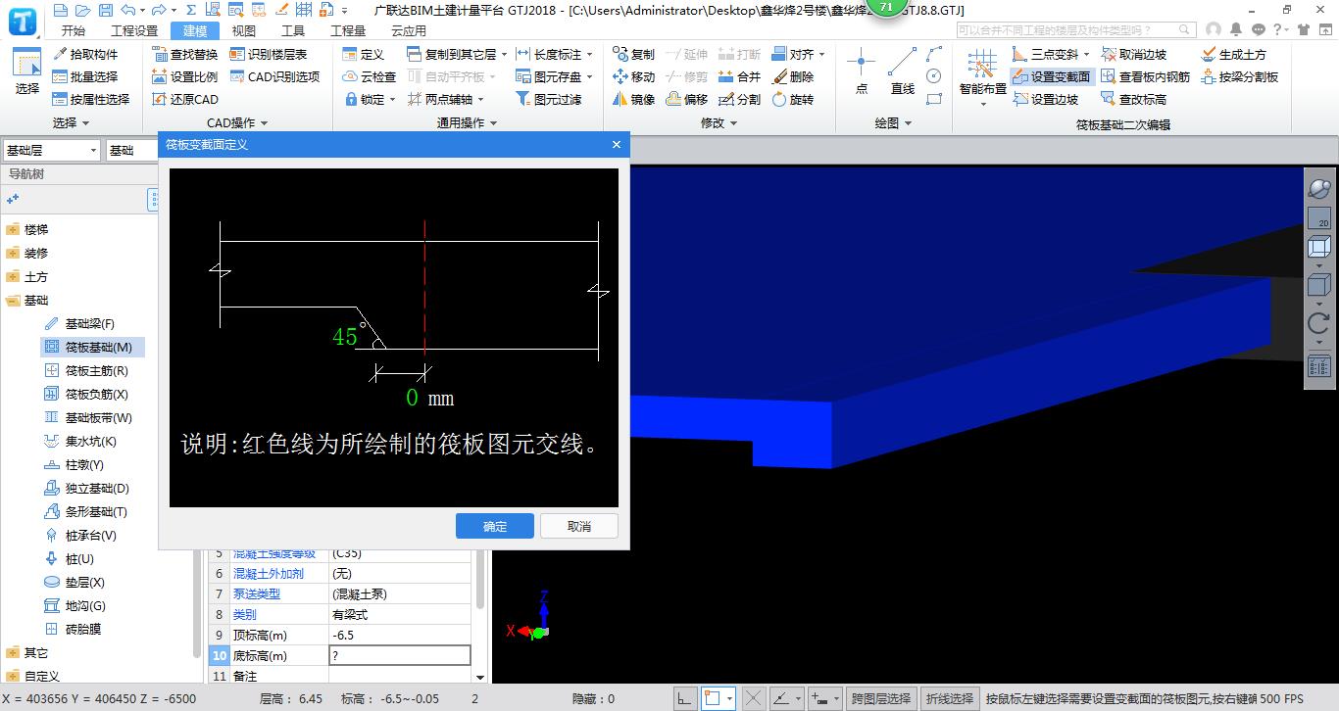Click the save icon in quick access bar

(x=105, y=10)
